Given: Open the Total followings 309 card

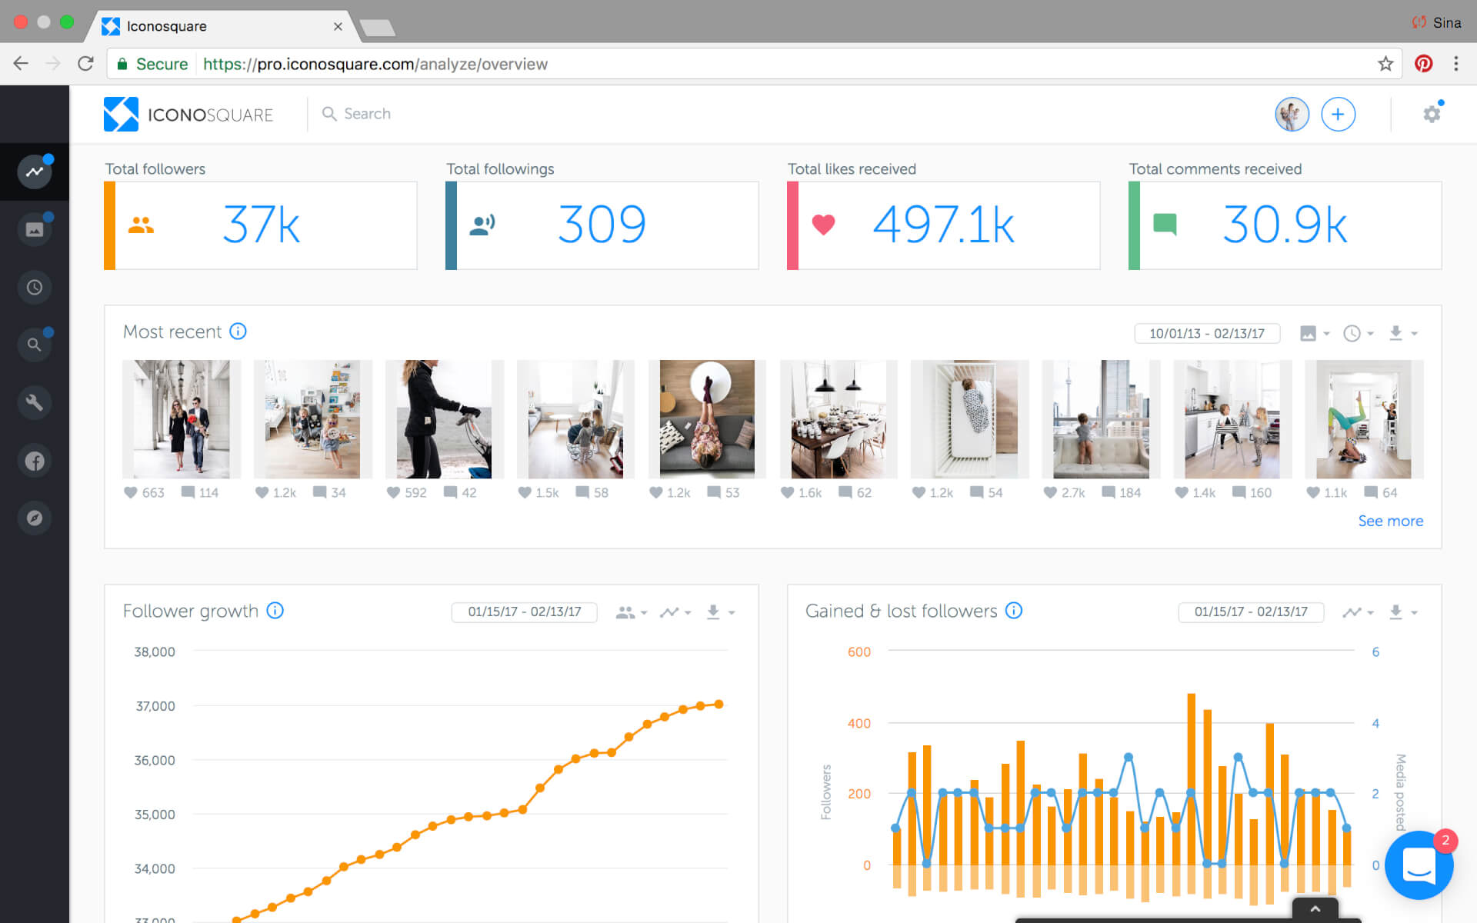Looking at the screenshot, I should [x=602, y=225].
